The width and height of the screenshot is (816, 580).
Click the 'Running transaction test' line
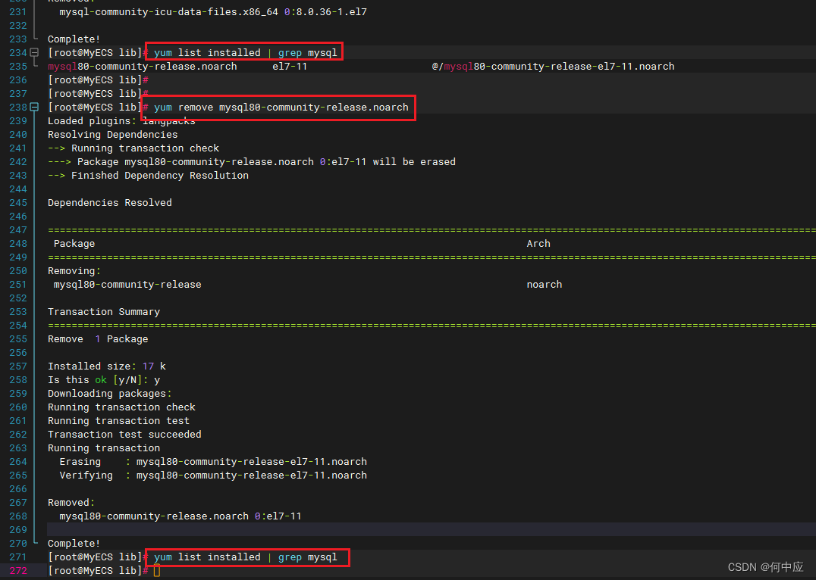[x=118, y=421]
